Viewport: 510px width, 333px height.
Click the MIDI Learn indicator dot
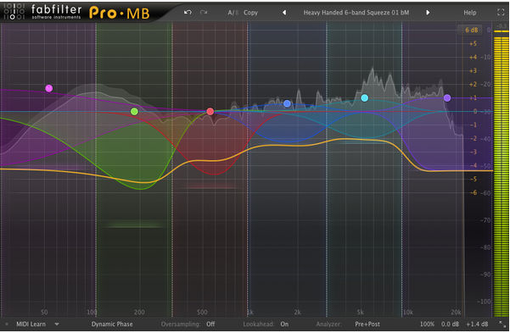tap(7, 324)
